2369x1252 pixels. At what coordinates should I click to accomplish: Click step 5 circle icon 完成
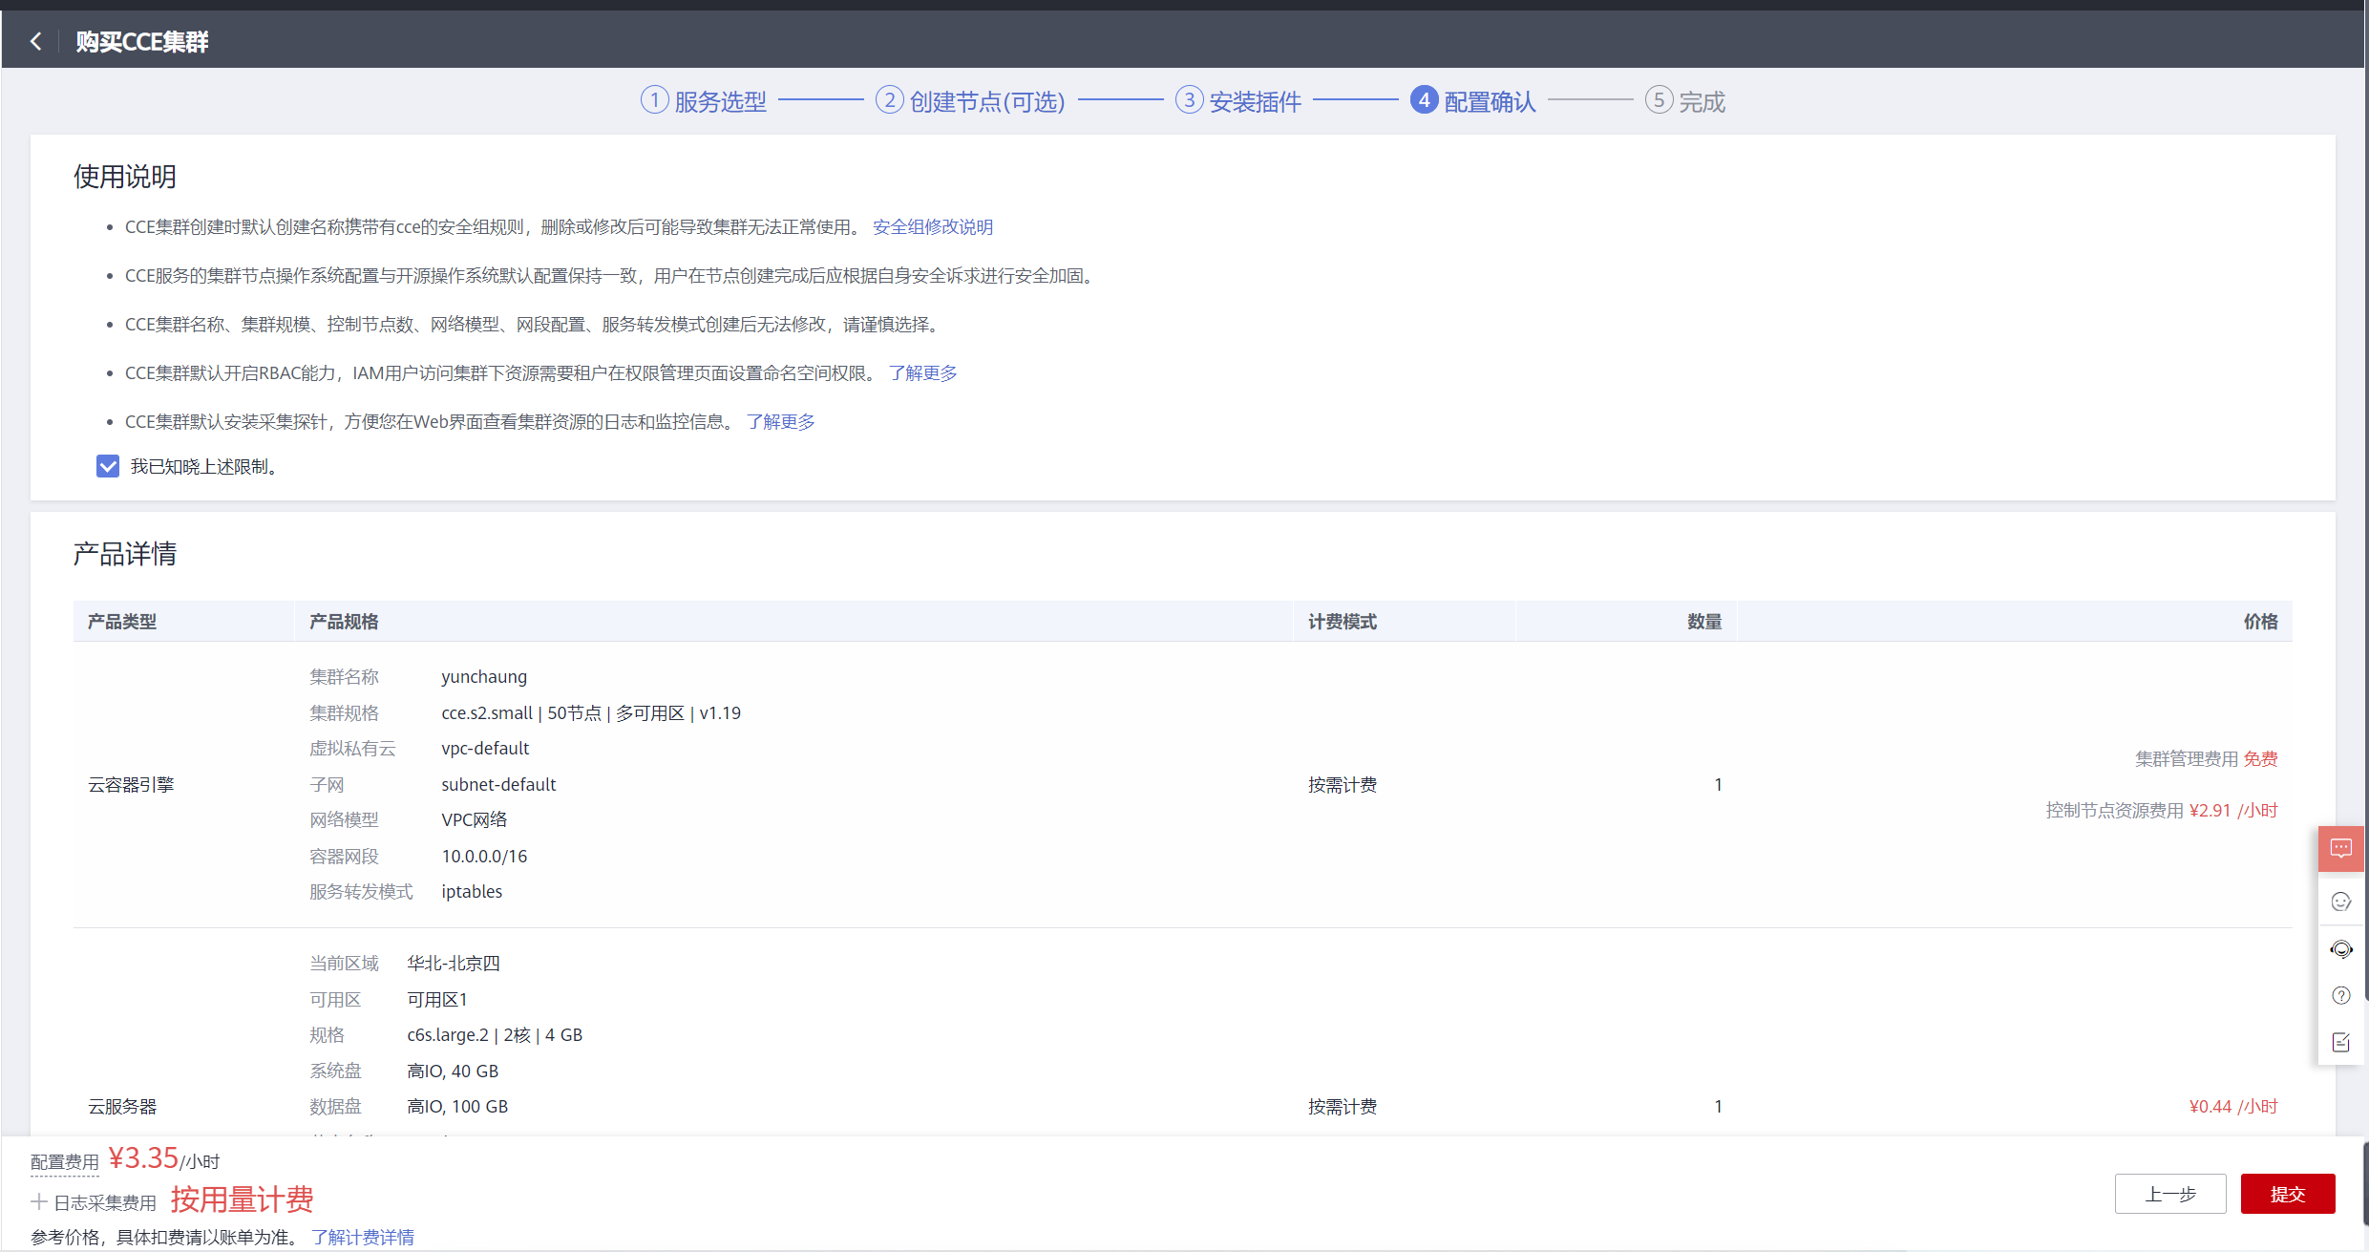[x=1659, y=100]
